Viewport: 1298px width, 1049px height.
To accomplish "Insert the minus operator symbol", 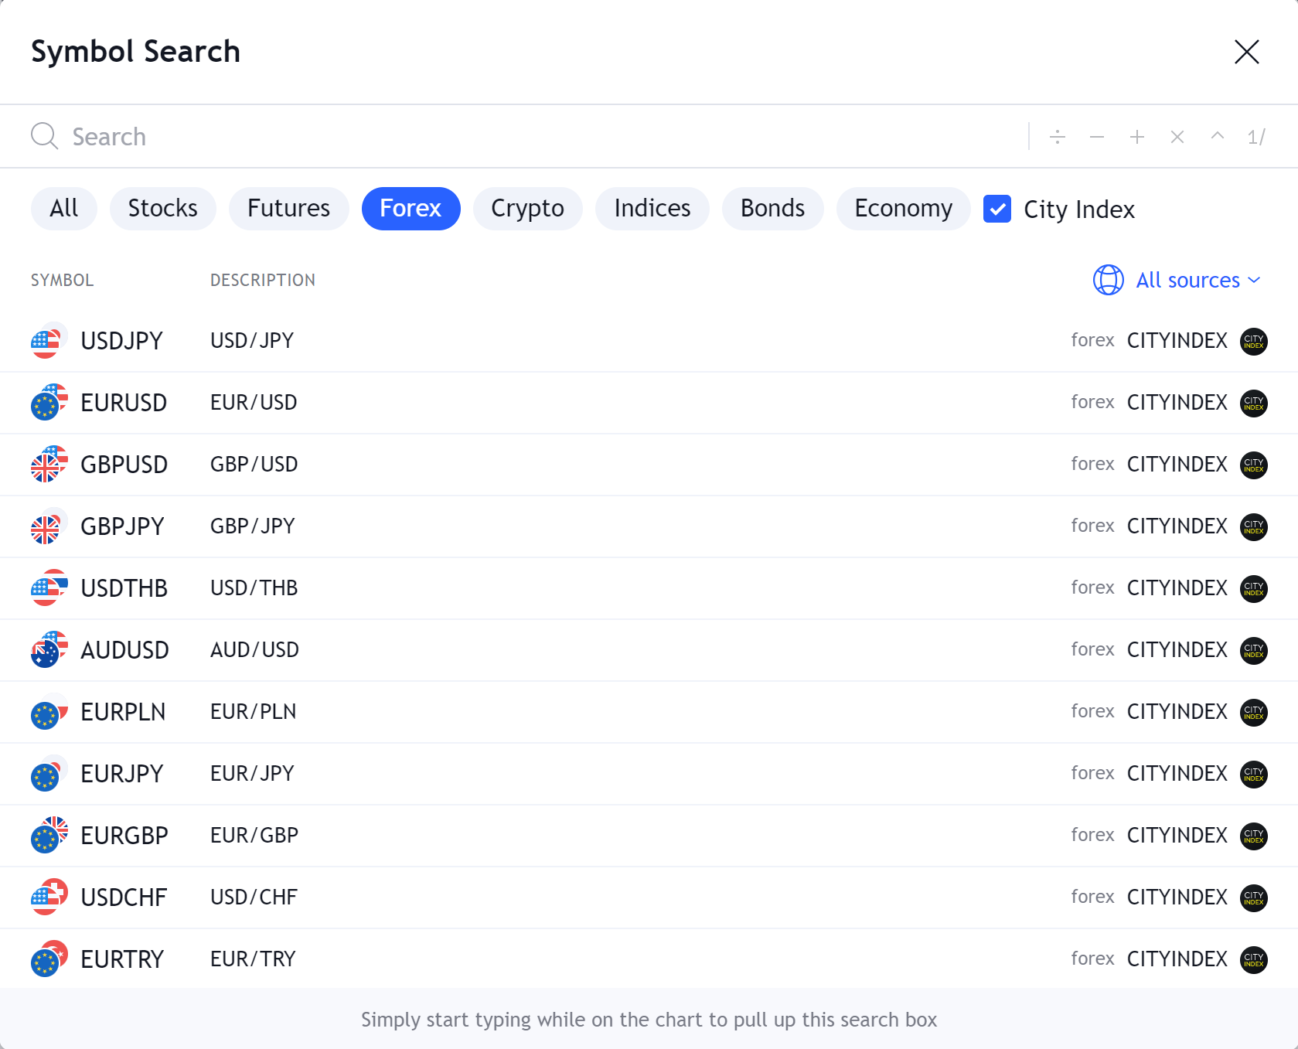I will (x=1097, y=137).
